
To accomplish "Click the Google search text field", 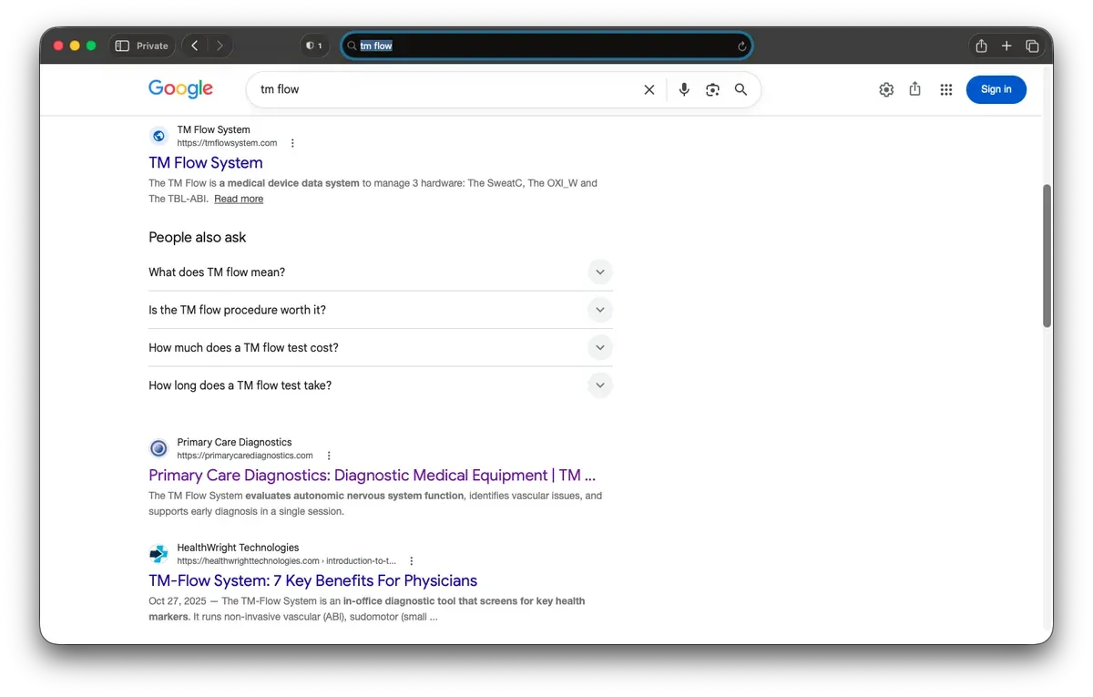I will click(446, 89).
